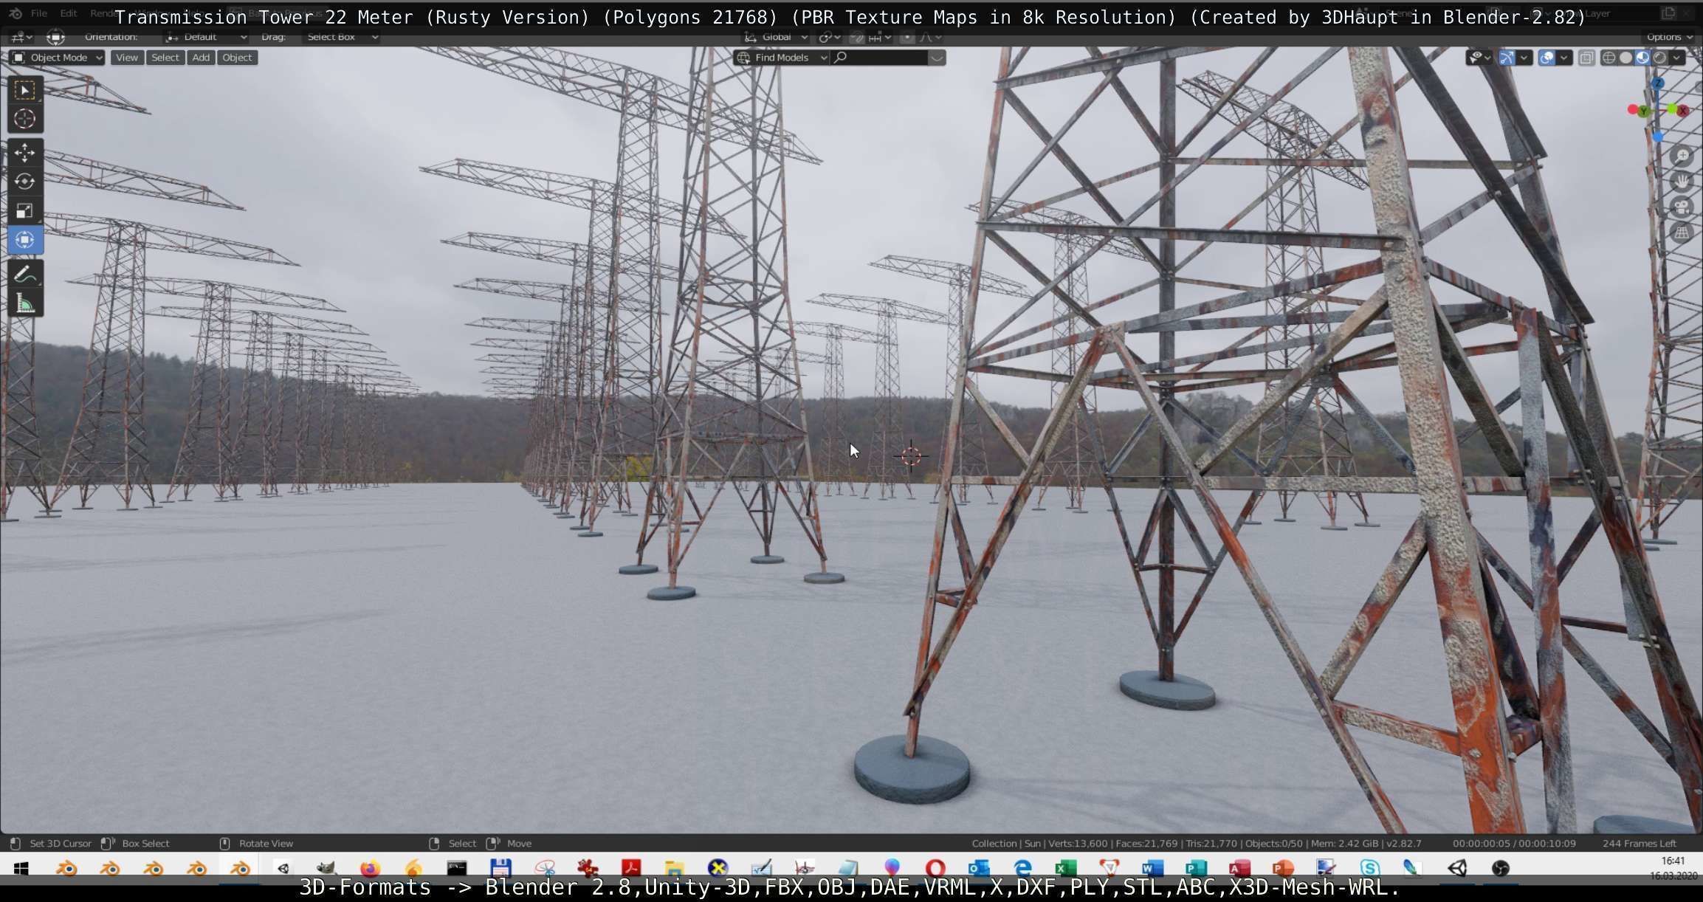The image size is (1703, 902).
Task: Open Adobe Acrobat from the taskbar
Action: tap(631, 868)
